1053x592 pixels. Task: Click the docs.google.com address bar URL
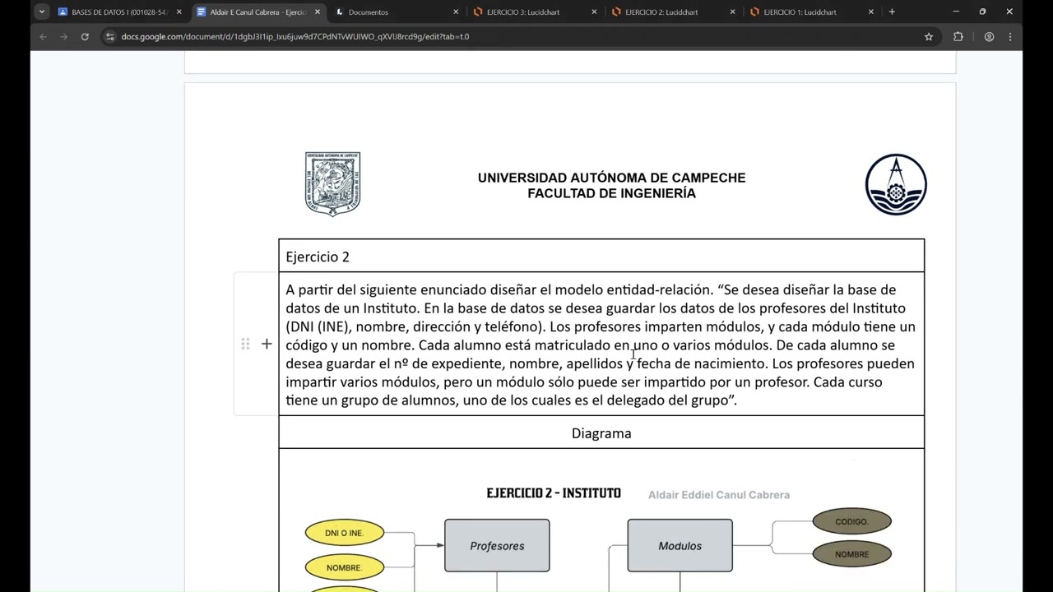(x=295, y=36)
